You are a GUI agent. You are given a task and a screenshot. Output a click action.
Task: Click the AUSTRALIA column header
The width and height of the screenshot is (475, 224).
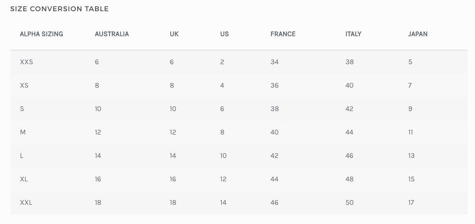(112, 34)
